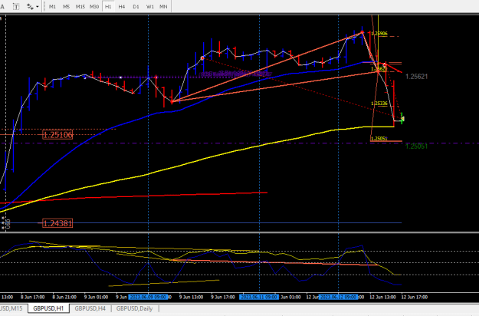Select the Text Label tool icon
This screenshot has height=316, width=479.
[x=16, y=6]
